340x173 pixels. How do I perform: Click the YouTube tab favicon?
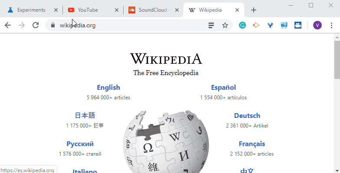pos(71,10)
